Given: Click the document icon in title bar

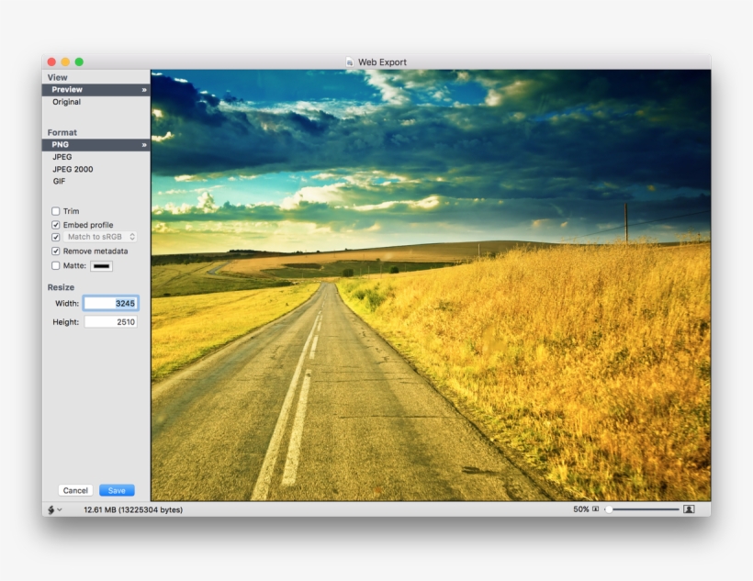Looking at the screenshot, I should tap(350, 62).
